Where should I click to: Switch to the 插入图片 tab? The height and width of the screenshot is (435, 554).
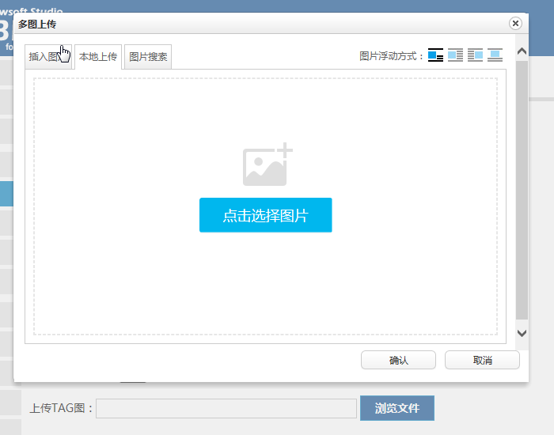tap(47, 57)
